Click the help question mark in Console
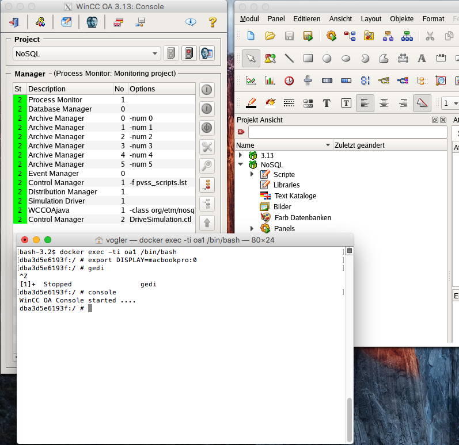The height and width of the screenshot is (445, 459). coord(213,22)
